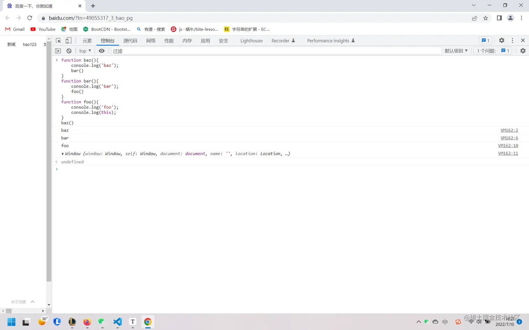Open source link VM162:11

[x=508, y=153]
